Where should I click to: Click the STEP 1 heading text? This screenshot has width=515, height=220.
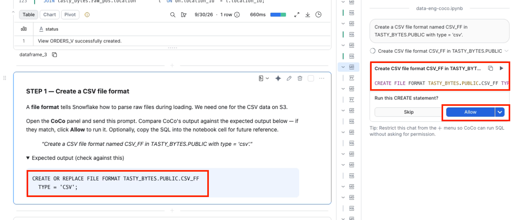(x=78, y=91)
